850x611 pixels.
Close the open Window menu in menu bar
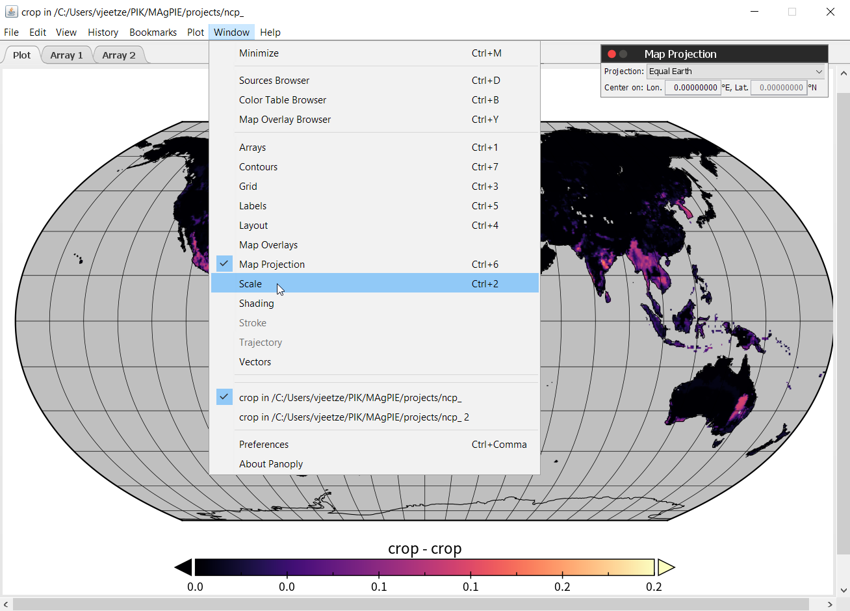231,32
